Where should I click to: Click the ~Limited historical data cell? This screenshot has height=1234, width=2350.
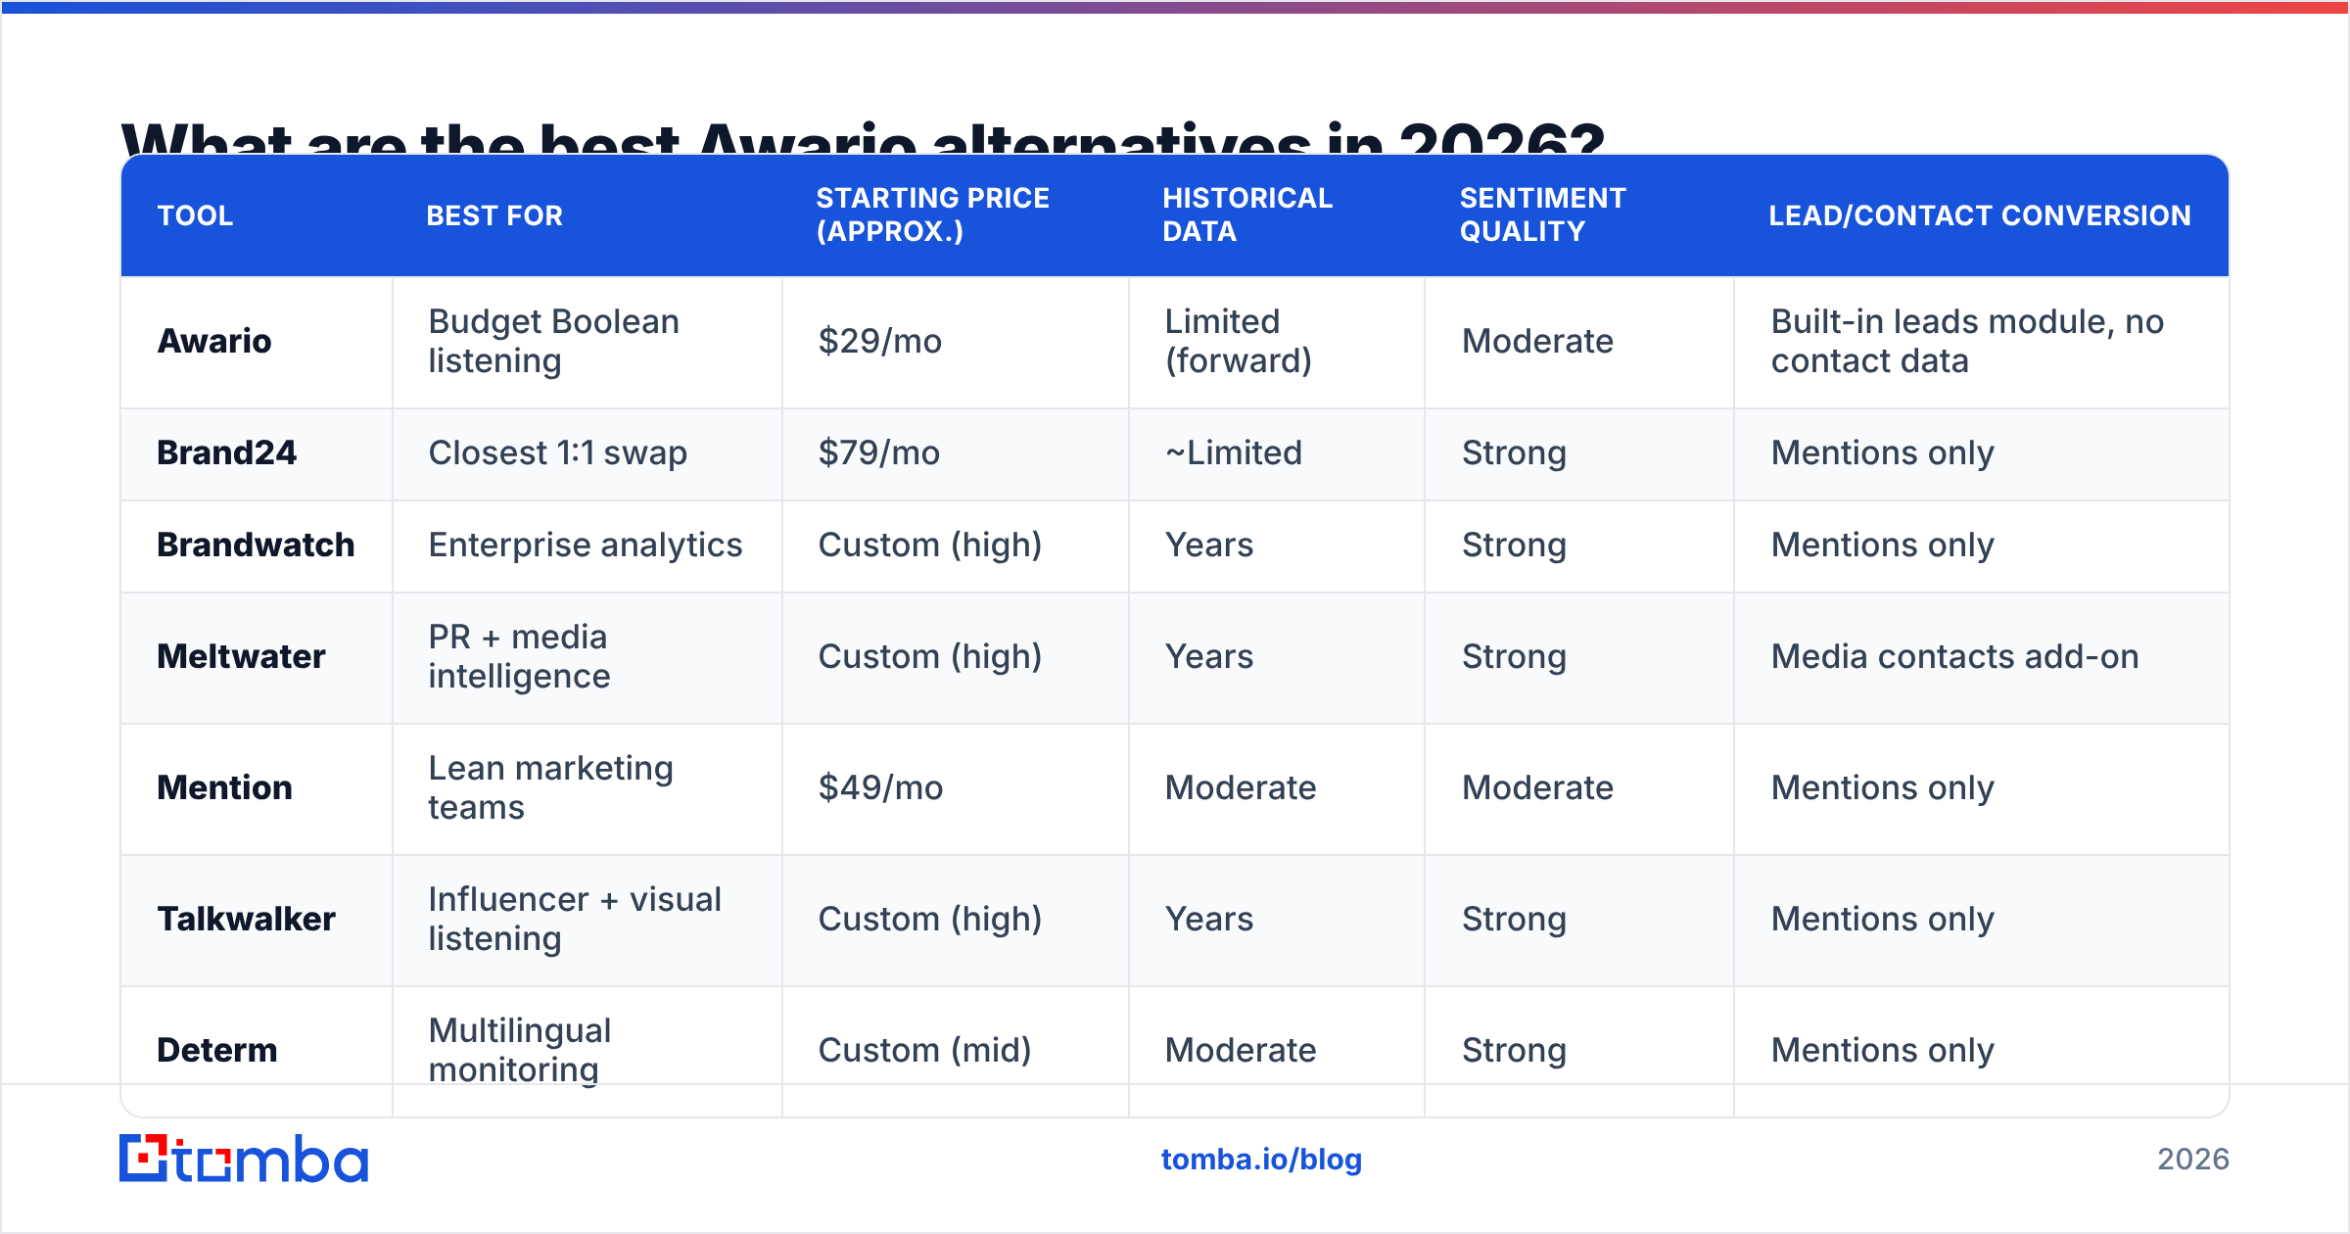(x=1277, y=453)
